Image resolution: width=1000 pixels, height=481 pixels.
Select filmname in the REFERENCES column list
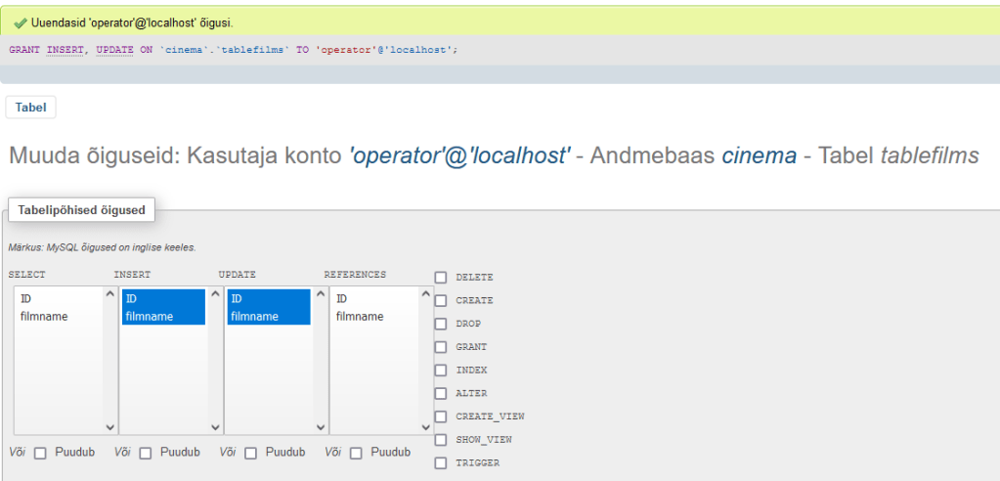click(x=360, y=317)
